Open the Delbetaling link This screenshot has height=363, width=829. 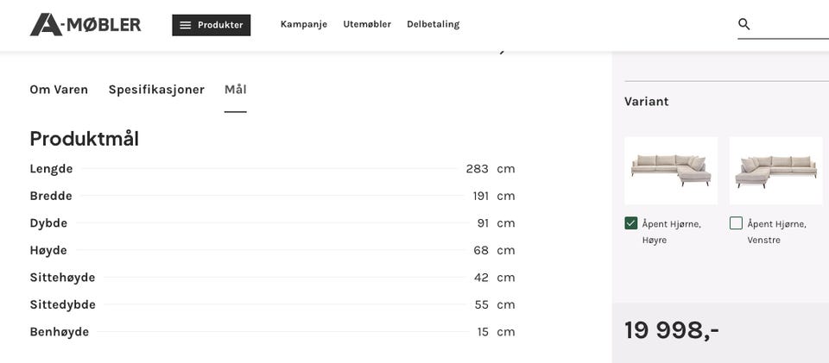click(433, 24)
